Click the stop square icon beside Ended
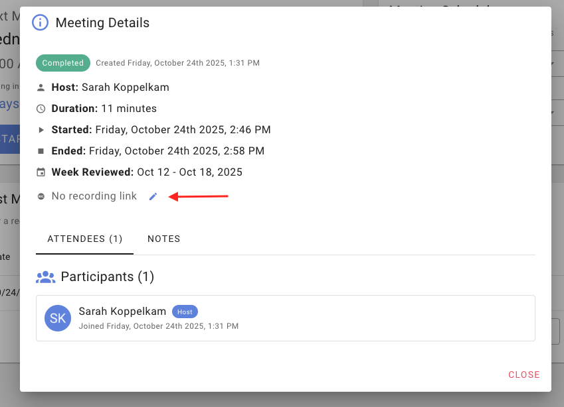564x407 pixels. pos(41,151)
